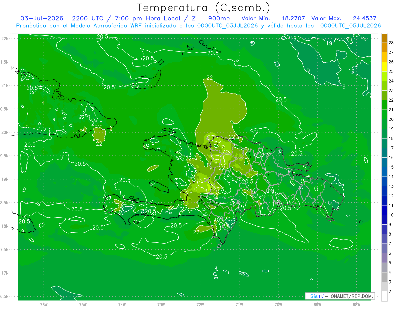Click the '72W' longitude axis label

pos(200,305)
